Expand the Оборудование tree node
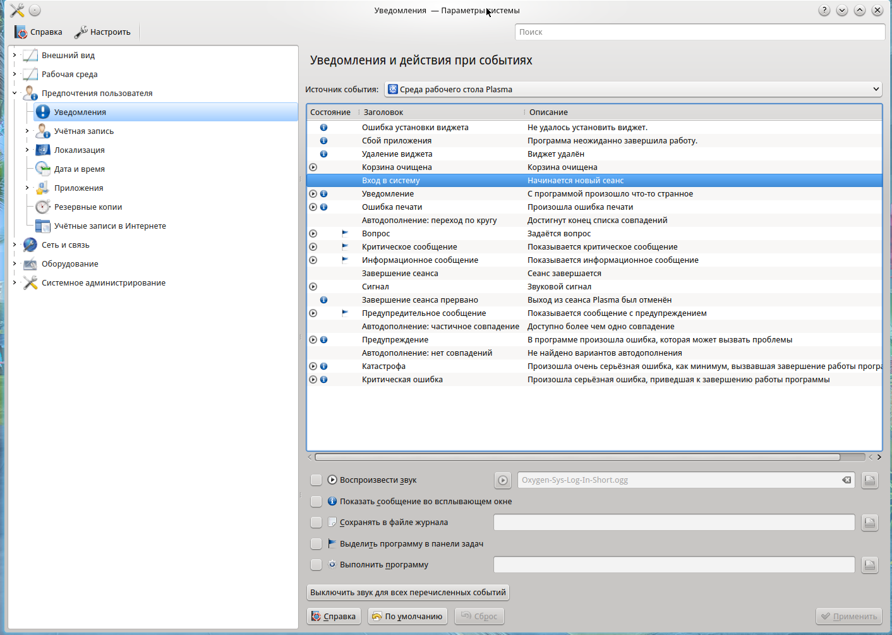This screenshot has width=892, height=635. pos(15,264)
